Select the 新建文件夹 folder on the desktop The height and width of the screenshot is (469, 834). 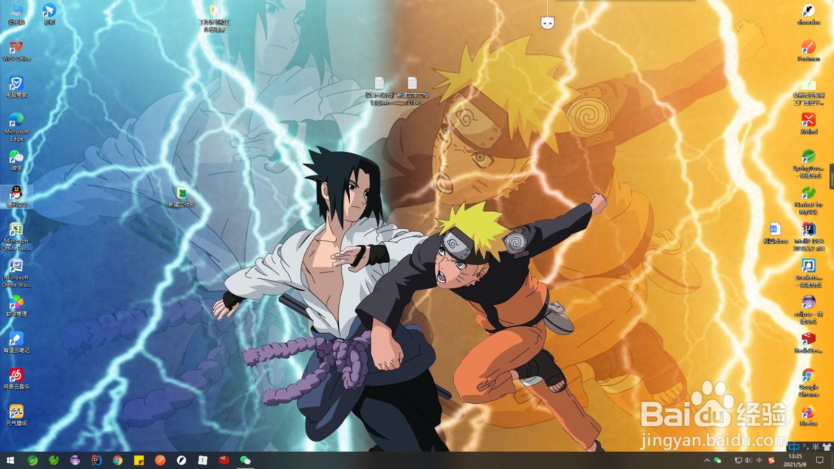click(181, 197)
